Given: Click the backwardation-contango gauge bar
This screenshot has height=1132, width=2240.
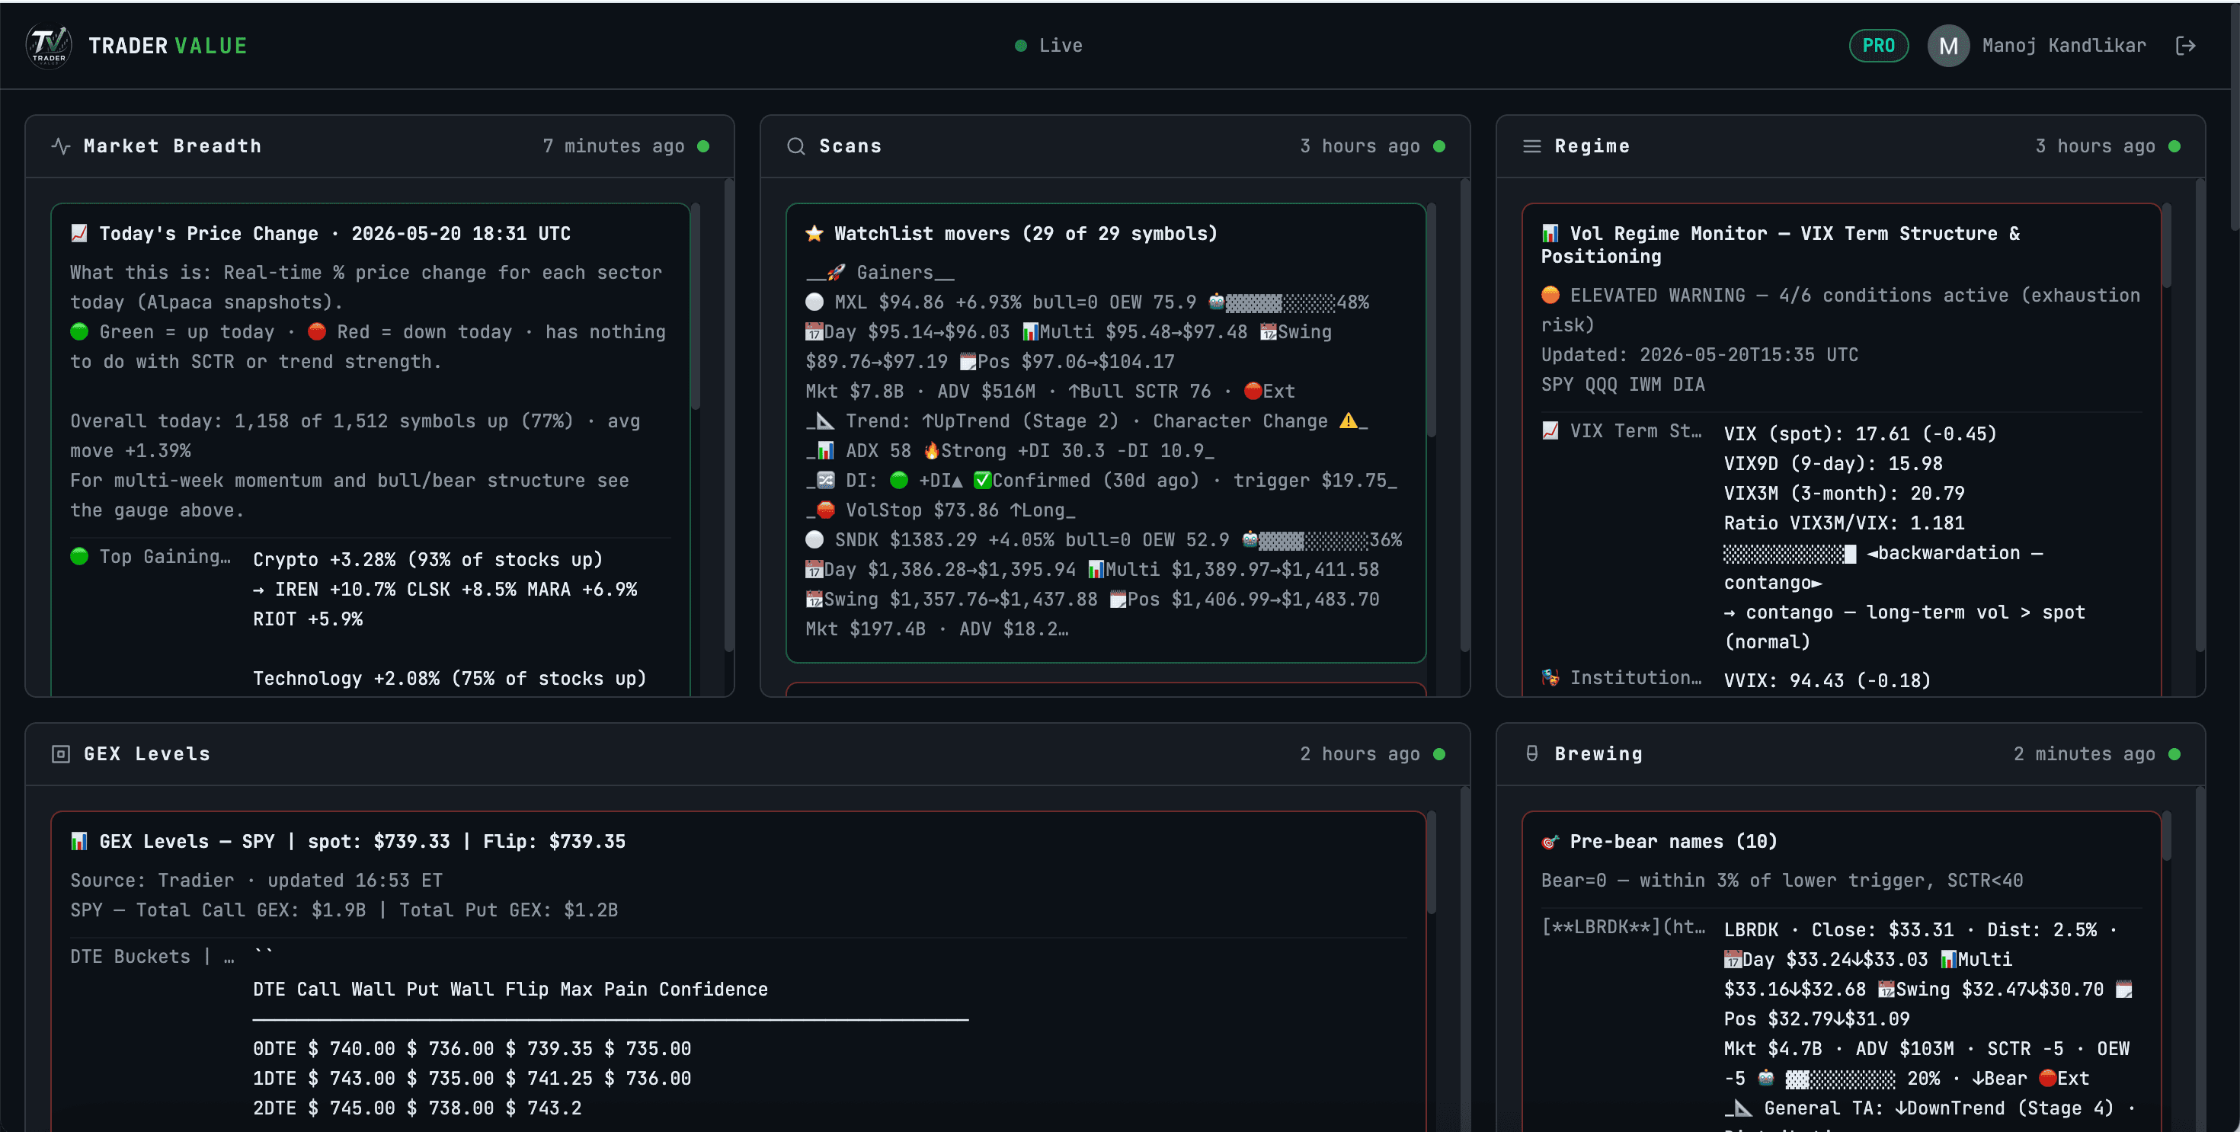Looking at the screenshot, I should pyautogui.click(x=1790, y=553).
